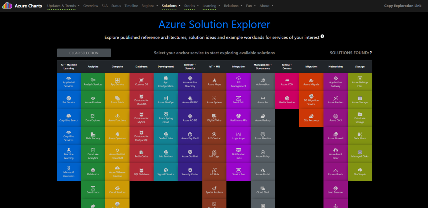Choose the IoT Hub tile
Viewport: 428px width, 208px height.
pos(214,172)
